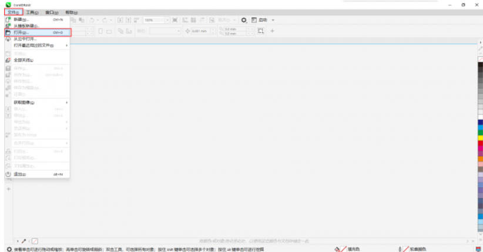
Task: Click the new-document icon beside 新建
Action: pos(8,19)
